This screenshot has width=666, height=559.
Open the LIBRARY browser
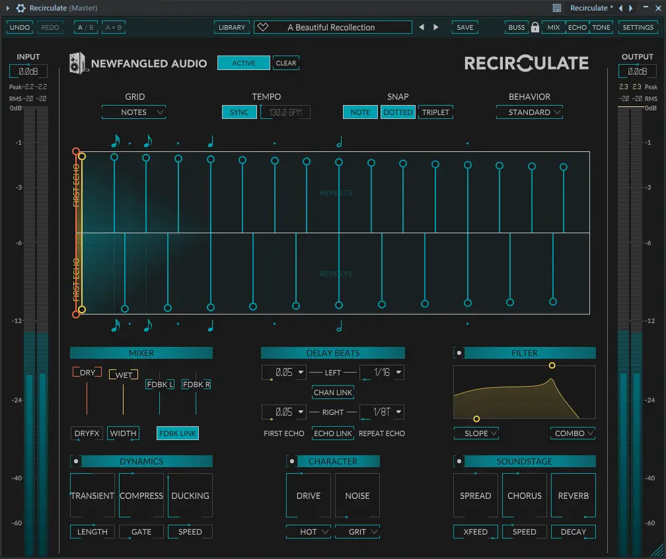pyautogui.click(x=232, y=27)
